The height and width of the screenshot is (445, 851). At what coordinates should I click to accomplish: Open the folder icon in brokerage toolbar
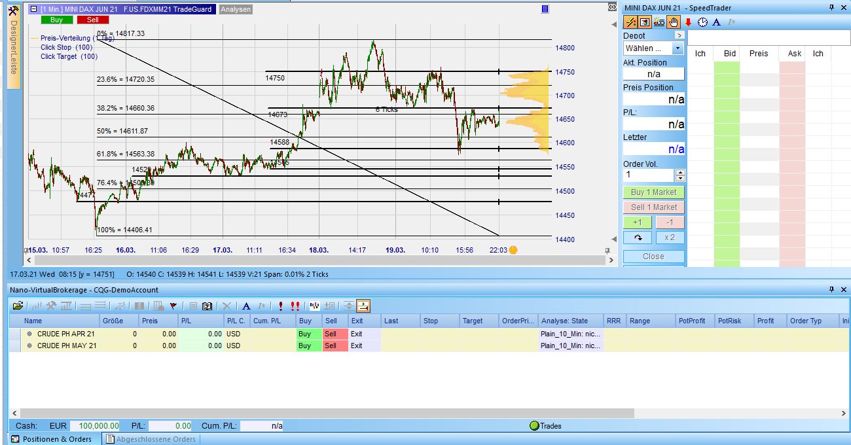(18, 306)
